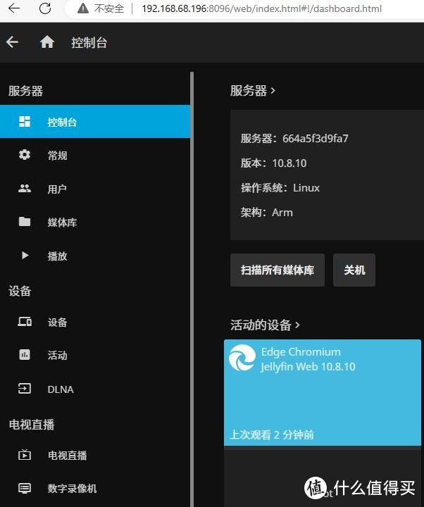Expand 活动的设备 section header chevron
Screen dimensions: 424x507
click(x=297, y=325)
